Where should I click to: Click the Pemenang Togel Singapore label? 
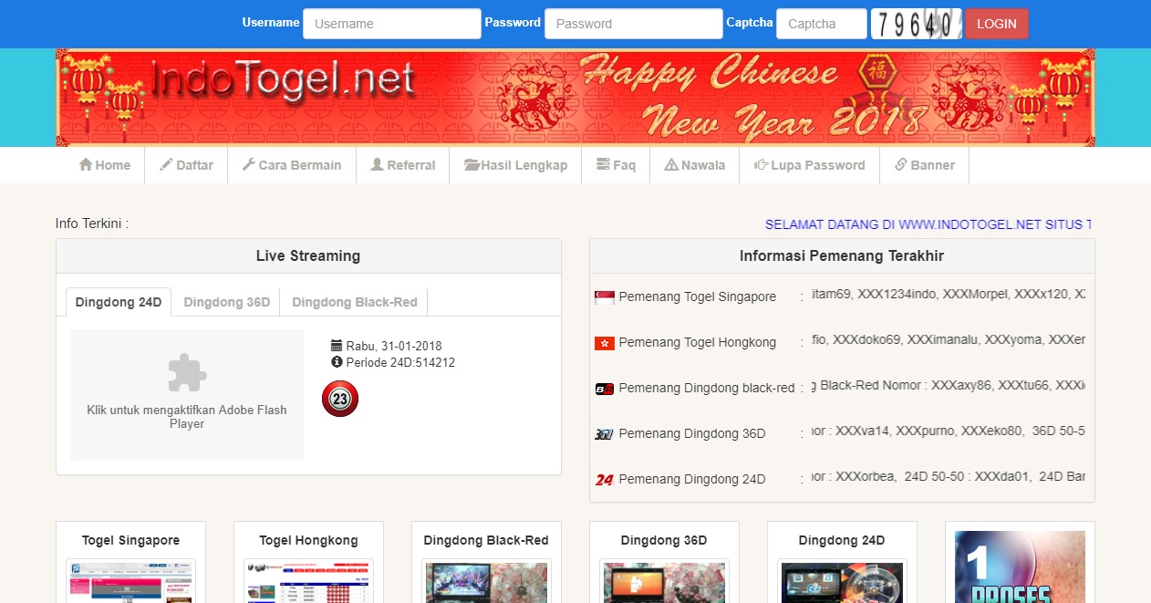click(x=698, y=296)
